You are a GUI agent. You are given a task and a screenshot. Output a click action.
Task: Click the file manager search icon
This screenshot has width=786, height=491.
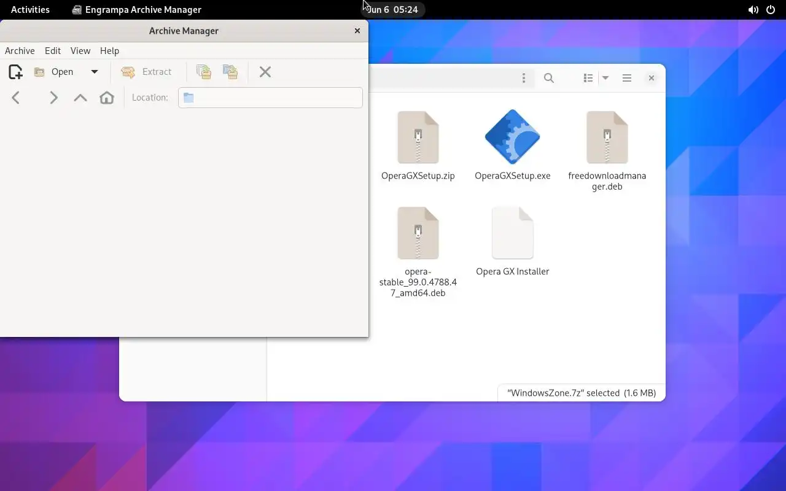pos(549,78)
